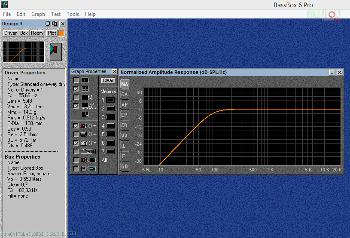Viewport: 350px width, 238px height.
Task: Toggle the cursor crosshair checkbox
Action: [76, 80]
